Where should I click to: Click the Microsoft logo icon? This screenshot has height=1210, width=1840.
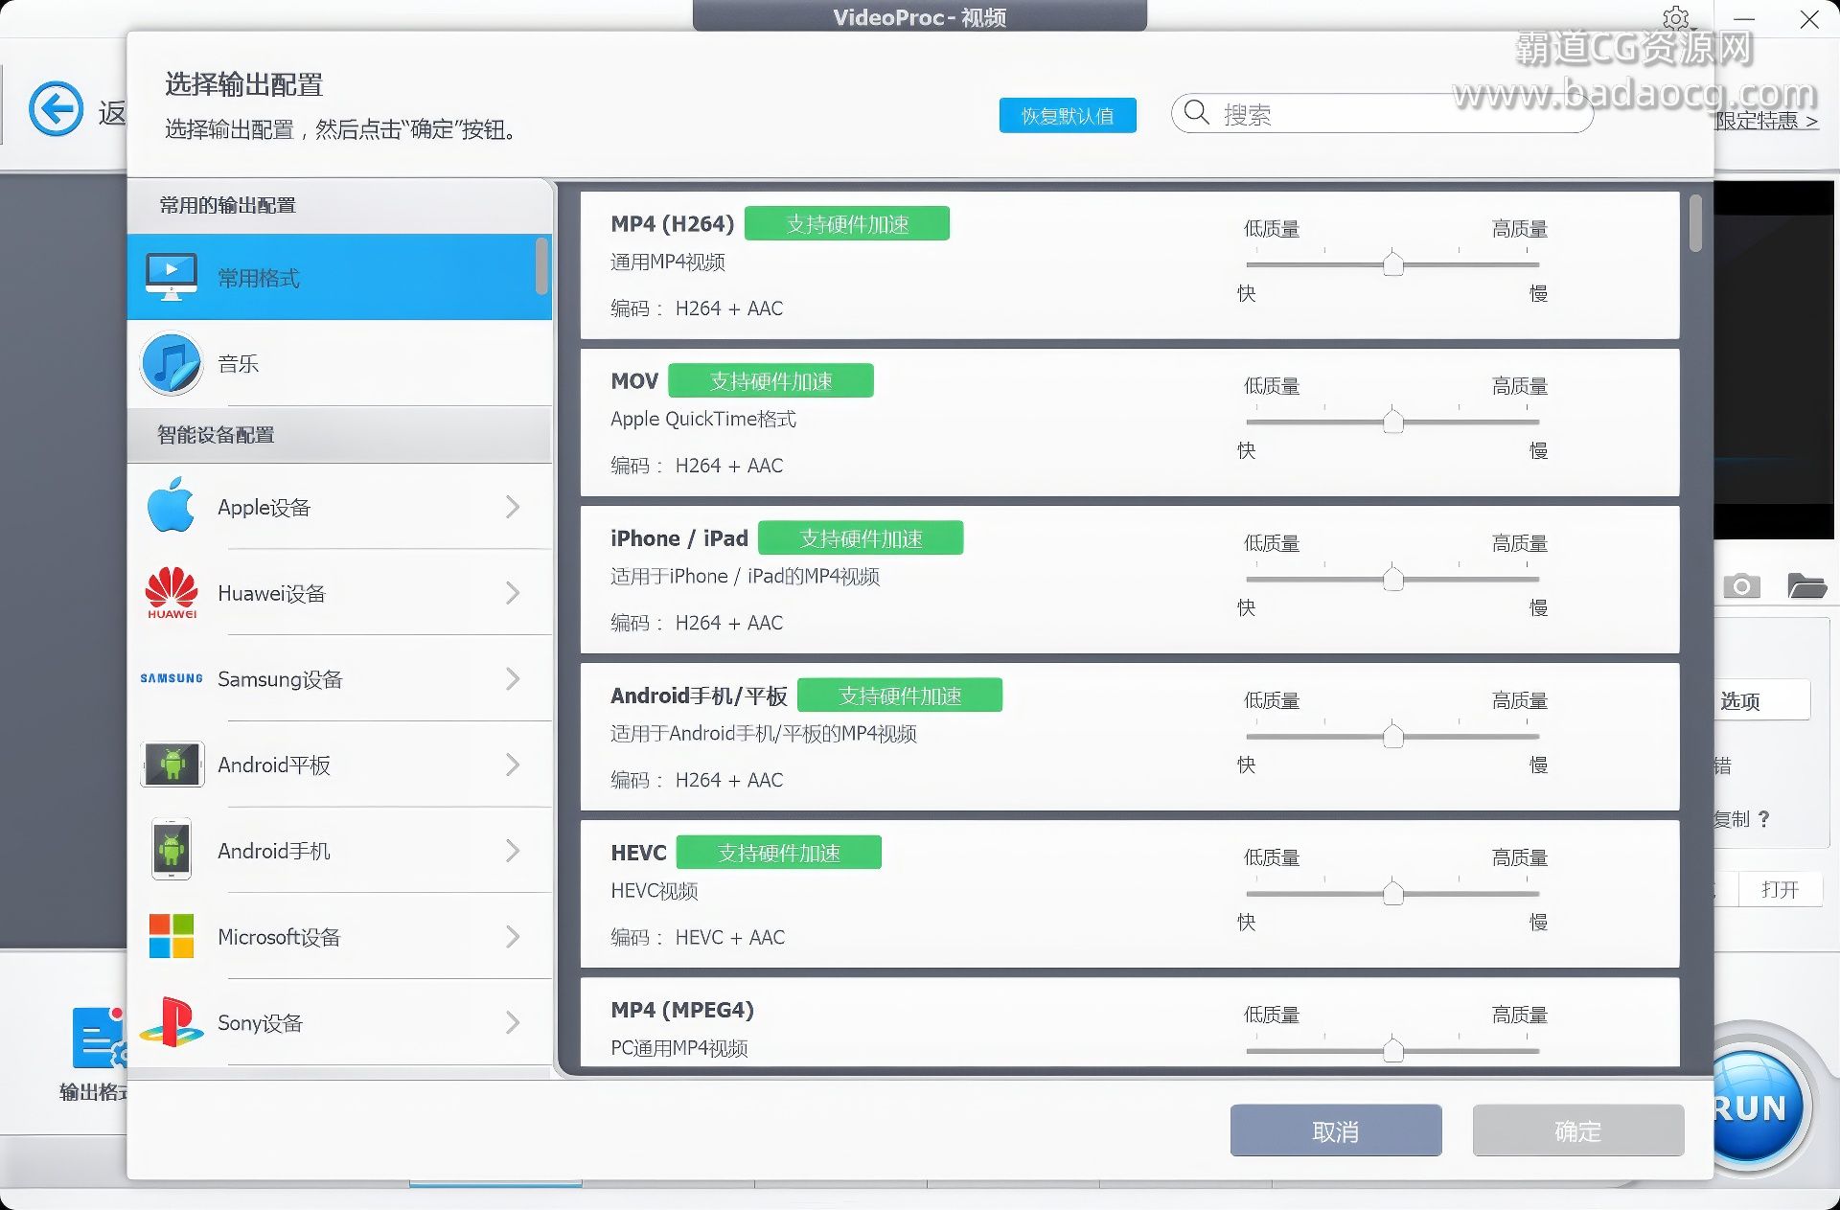[x=172, y=936]
